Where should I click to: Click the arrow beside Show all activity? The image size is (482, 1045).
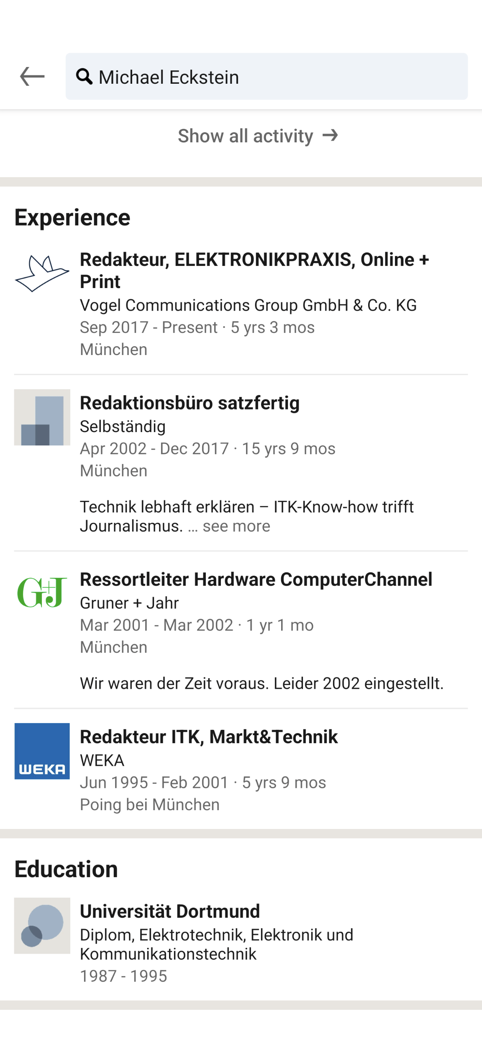click(x=330, y=135)
